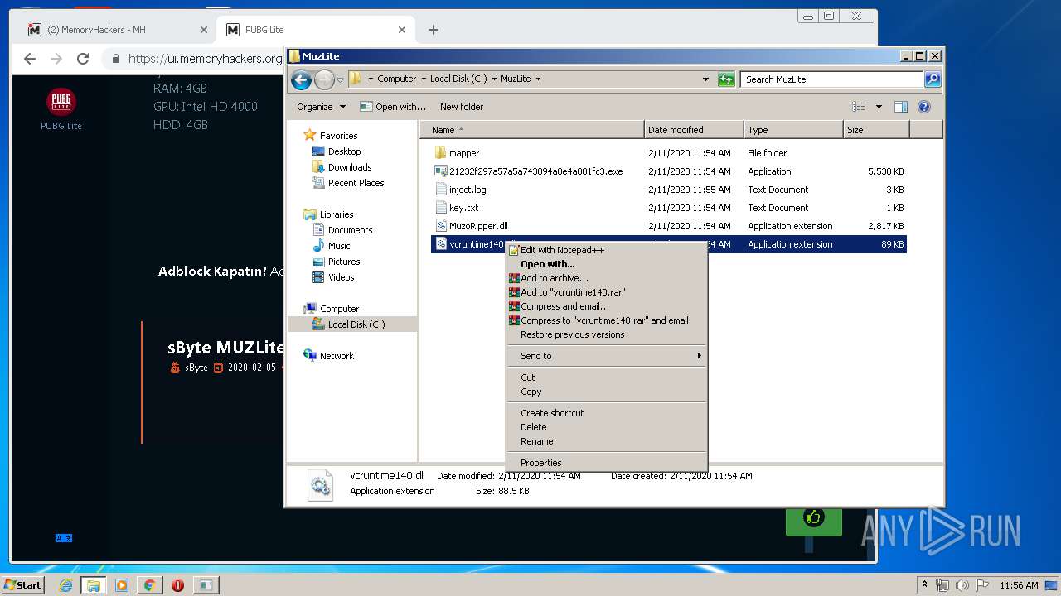
Task: Choose Open with... in context menu
Action: point(607,264)
